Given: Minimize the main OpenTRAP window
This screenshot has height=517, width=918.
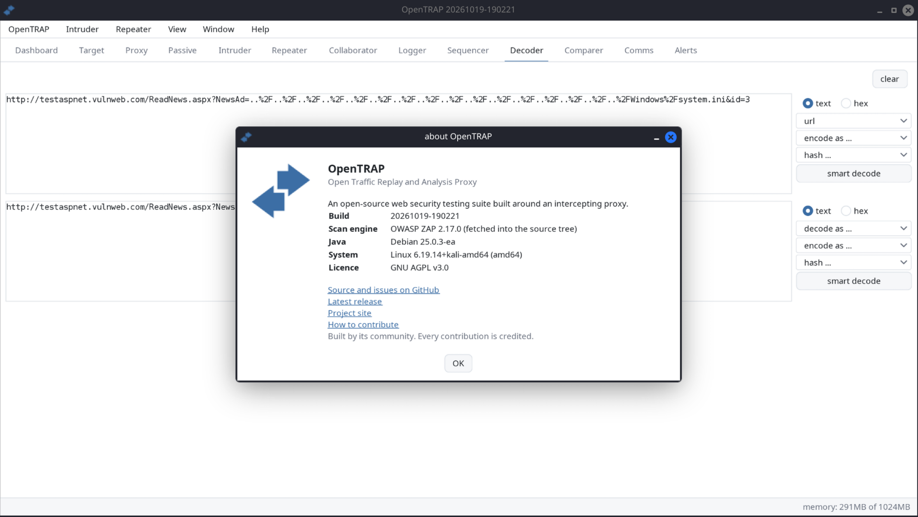Looking at the screenshot, I should [880, 10].
